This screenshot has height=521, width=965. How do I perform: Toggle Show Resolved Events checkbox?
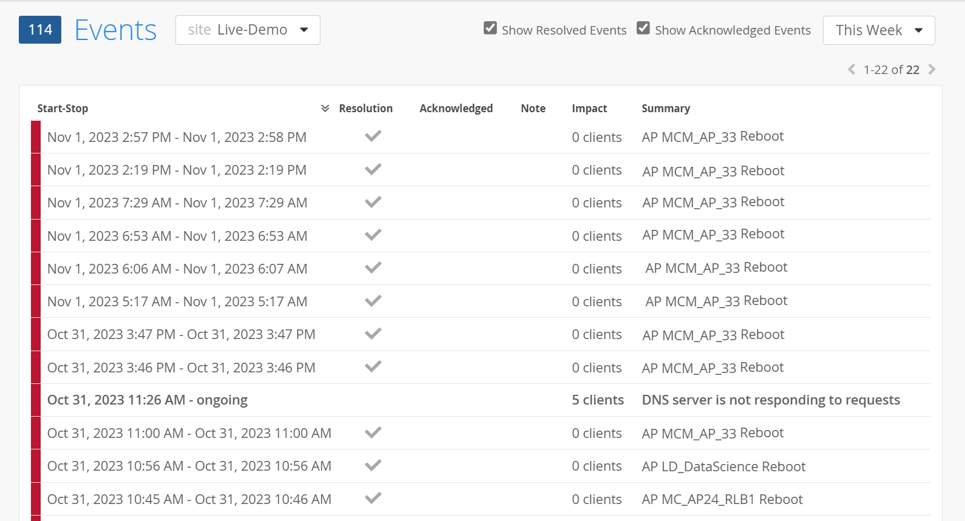[490, 29]
